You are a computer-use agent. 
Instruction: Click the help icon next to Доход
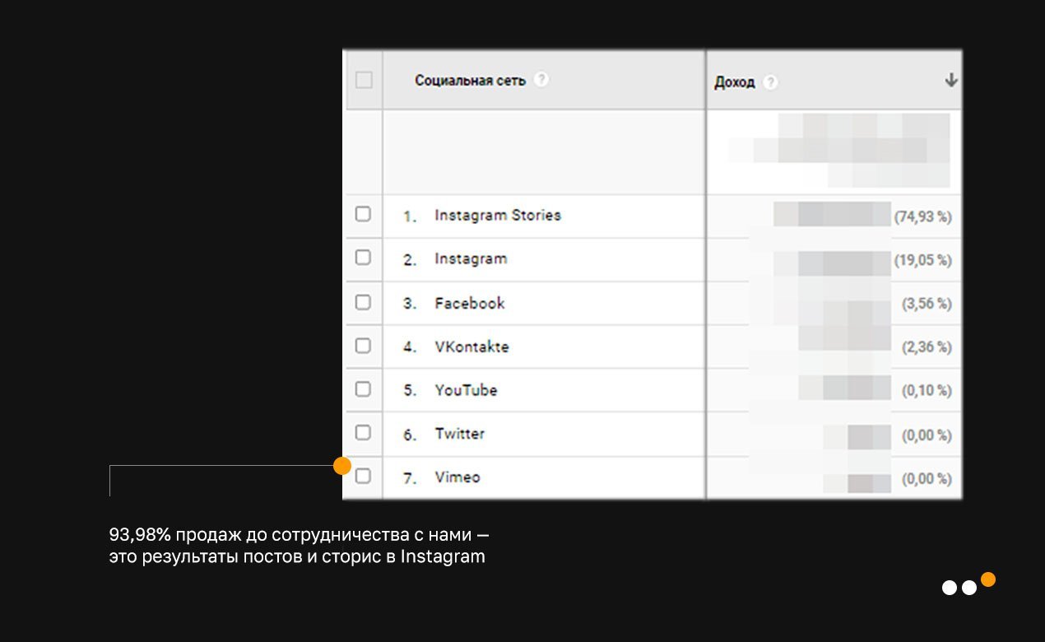770,82
